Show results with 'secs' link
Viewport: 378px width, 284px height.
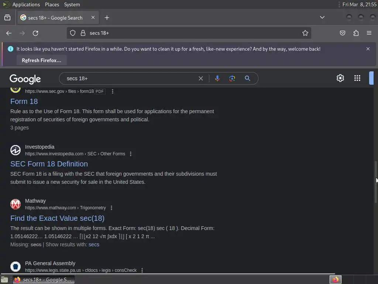(x=94, y=245)
